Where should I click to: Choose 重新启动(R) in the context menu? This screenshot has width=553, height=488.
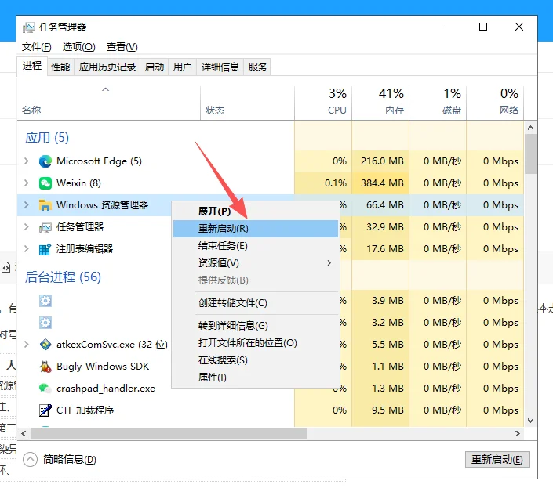pos(256,229)
